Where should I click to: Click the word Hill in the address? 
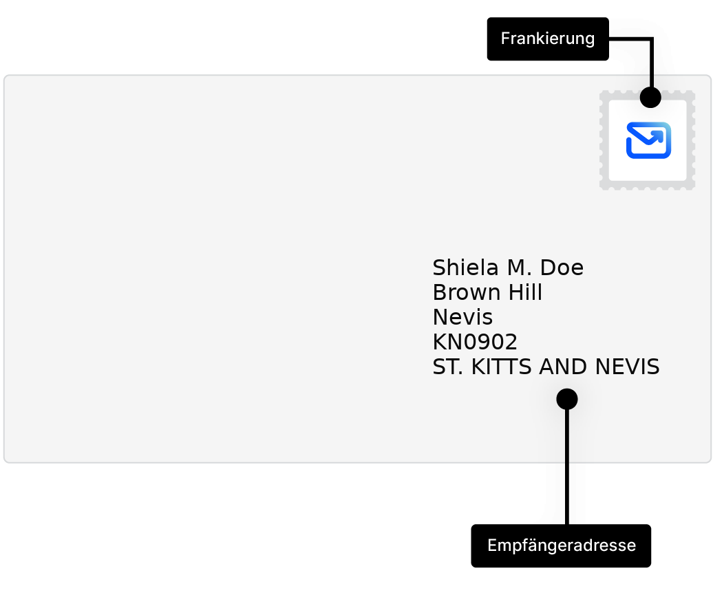tap(525, 293)
